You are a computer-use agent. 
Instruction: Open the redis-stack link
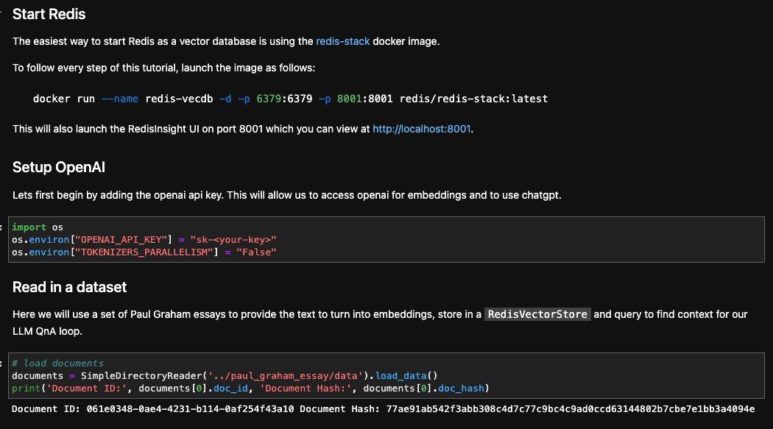point(342,41)
